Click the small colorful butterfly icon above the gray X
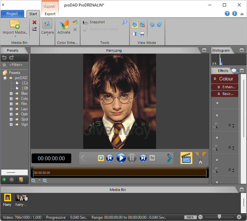 75,22
